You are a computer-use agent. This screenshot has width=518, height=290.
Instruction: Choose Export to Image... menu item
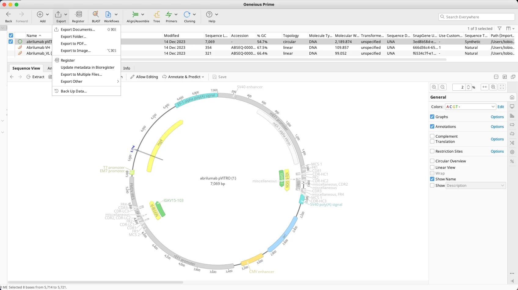pos(86,51)
